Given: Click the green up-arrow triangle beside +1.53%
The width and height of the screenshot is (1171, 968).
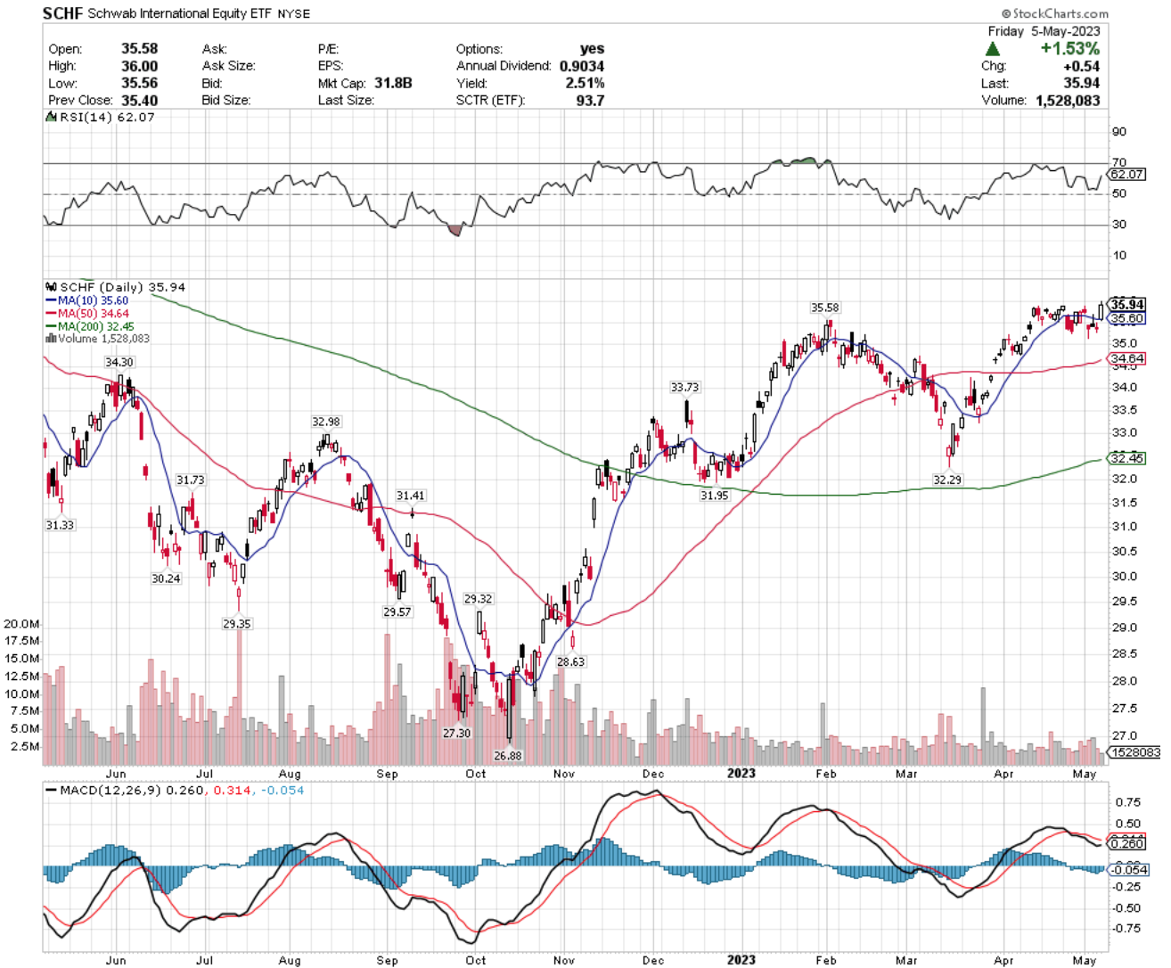Looking at the screenshot, I should 993,49.
